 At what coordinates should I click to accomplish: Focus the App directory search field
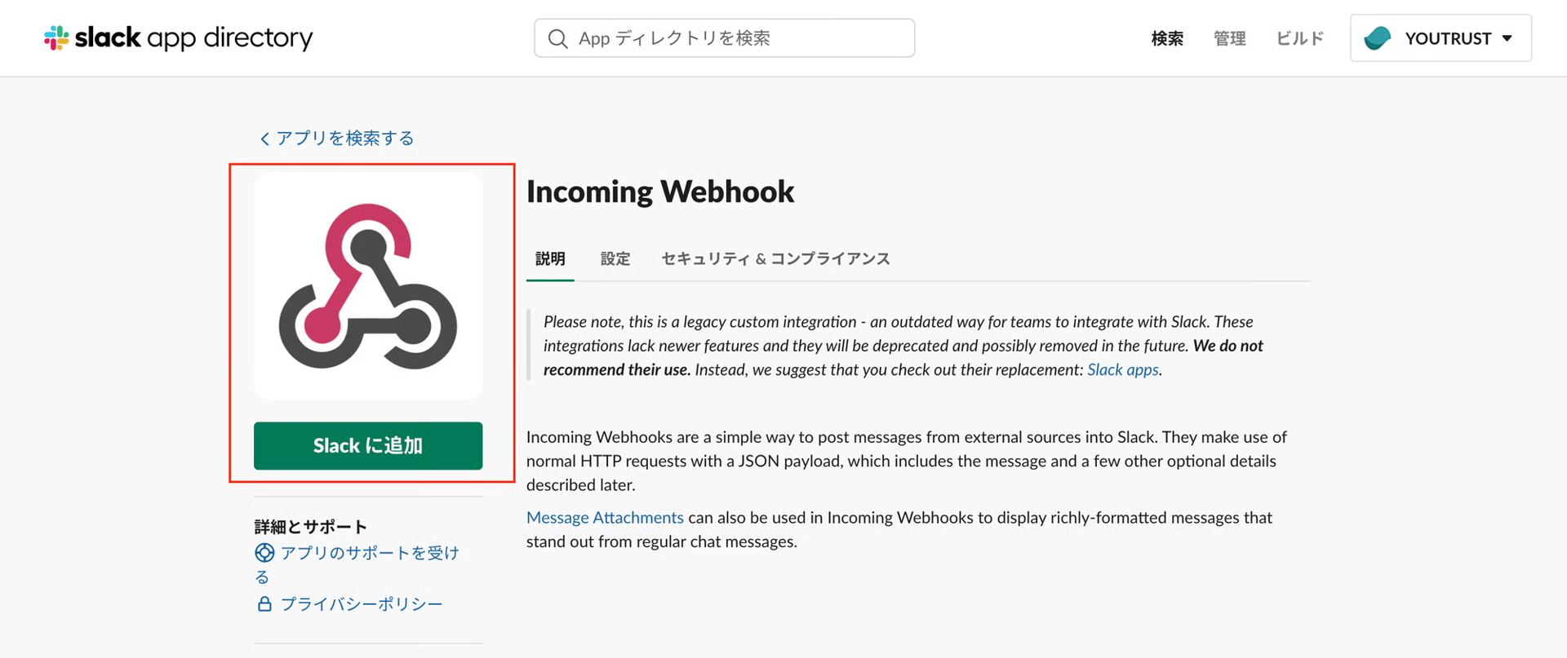click(x=724, y=38)
